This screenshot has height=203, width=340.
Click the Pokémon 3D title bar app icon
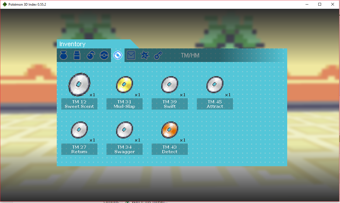(5, 4)
